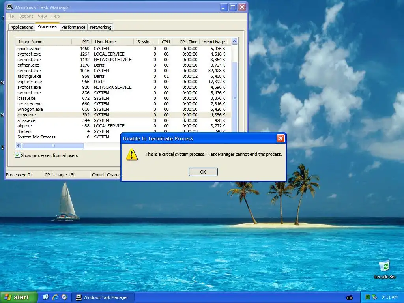Switch to the Applications tab
Screen dimensions: 404x303
(x=22, y=27)
